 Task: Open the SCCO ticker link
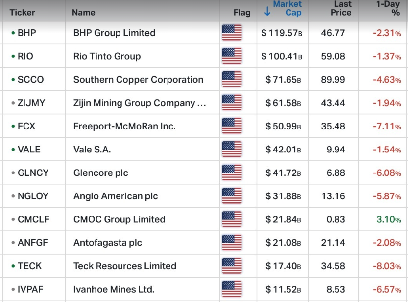(30, 79)
